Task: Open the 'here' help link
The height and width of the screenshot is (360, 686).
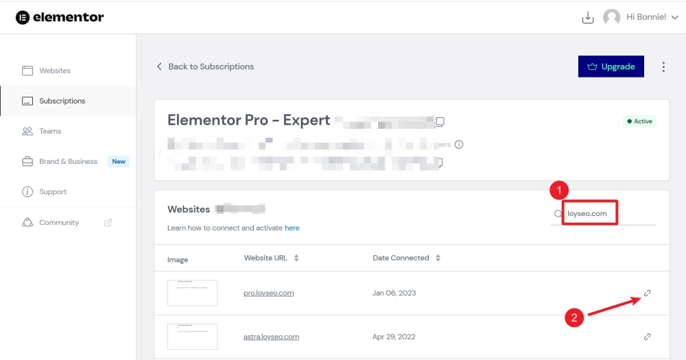Action: 292,228
